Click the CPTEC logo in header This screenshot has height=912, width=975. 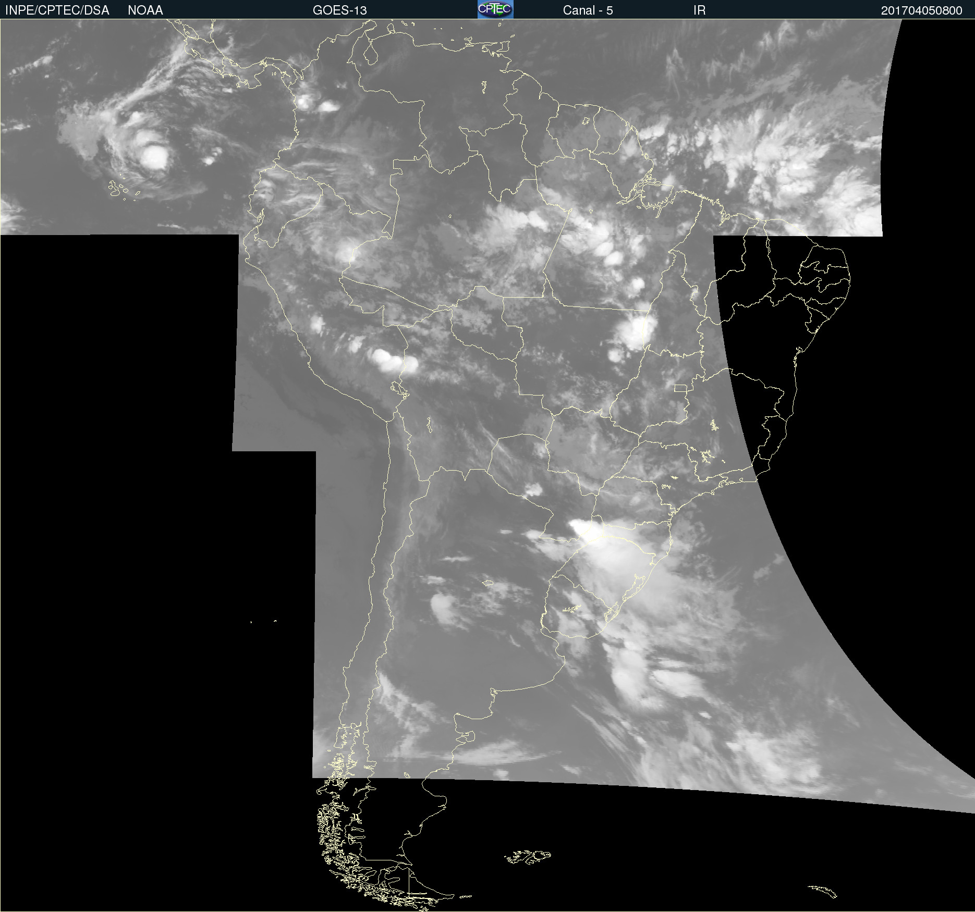[x=495, y=9]
